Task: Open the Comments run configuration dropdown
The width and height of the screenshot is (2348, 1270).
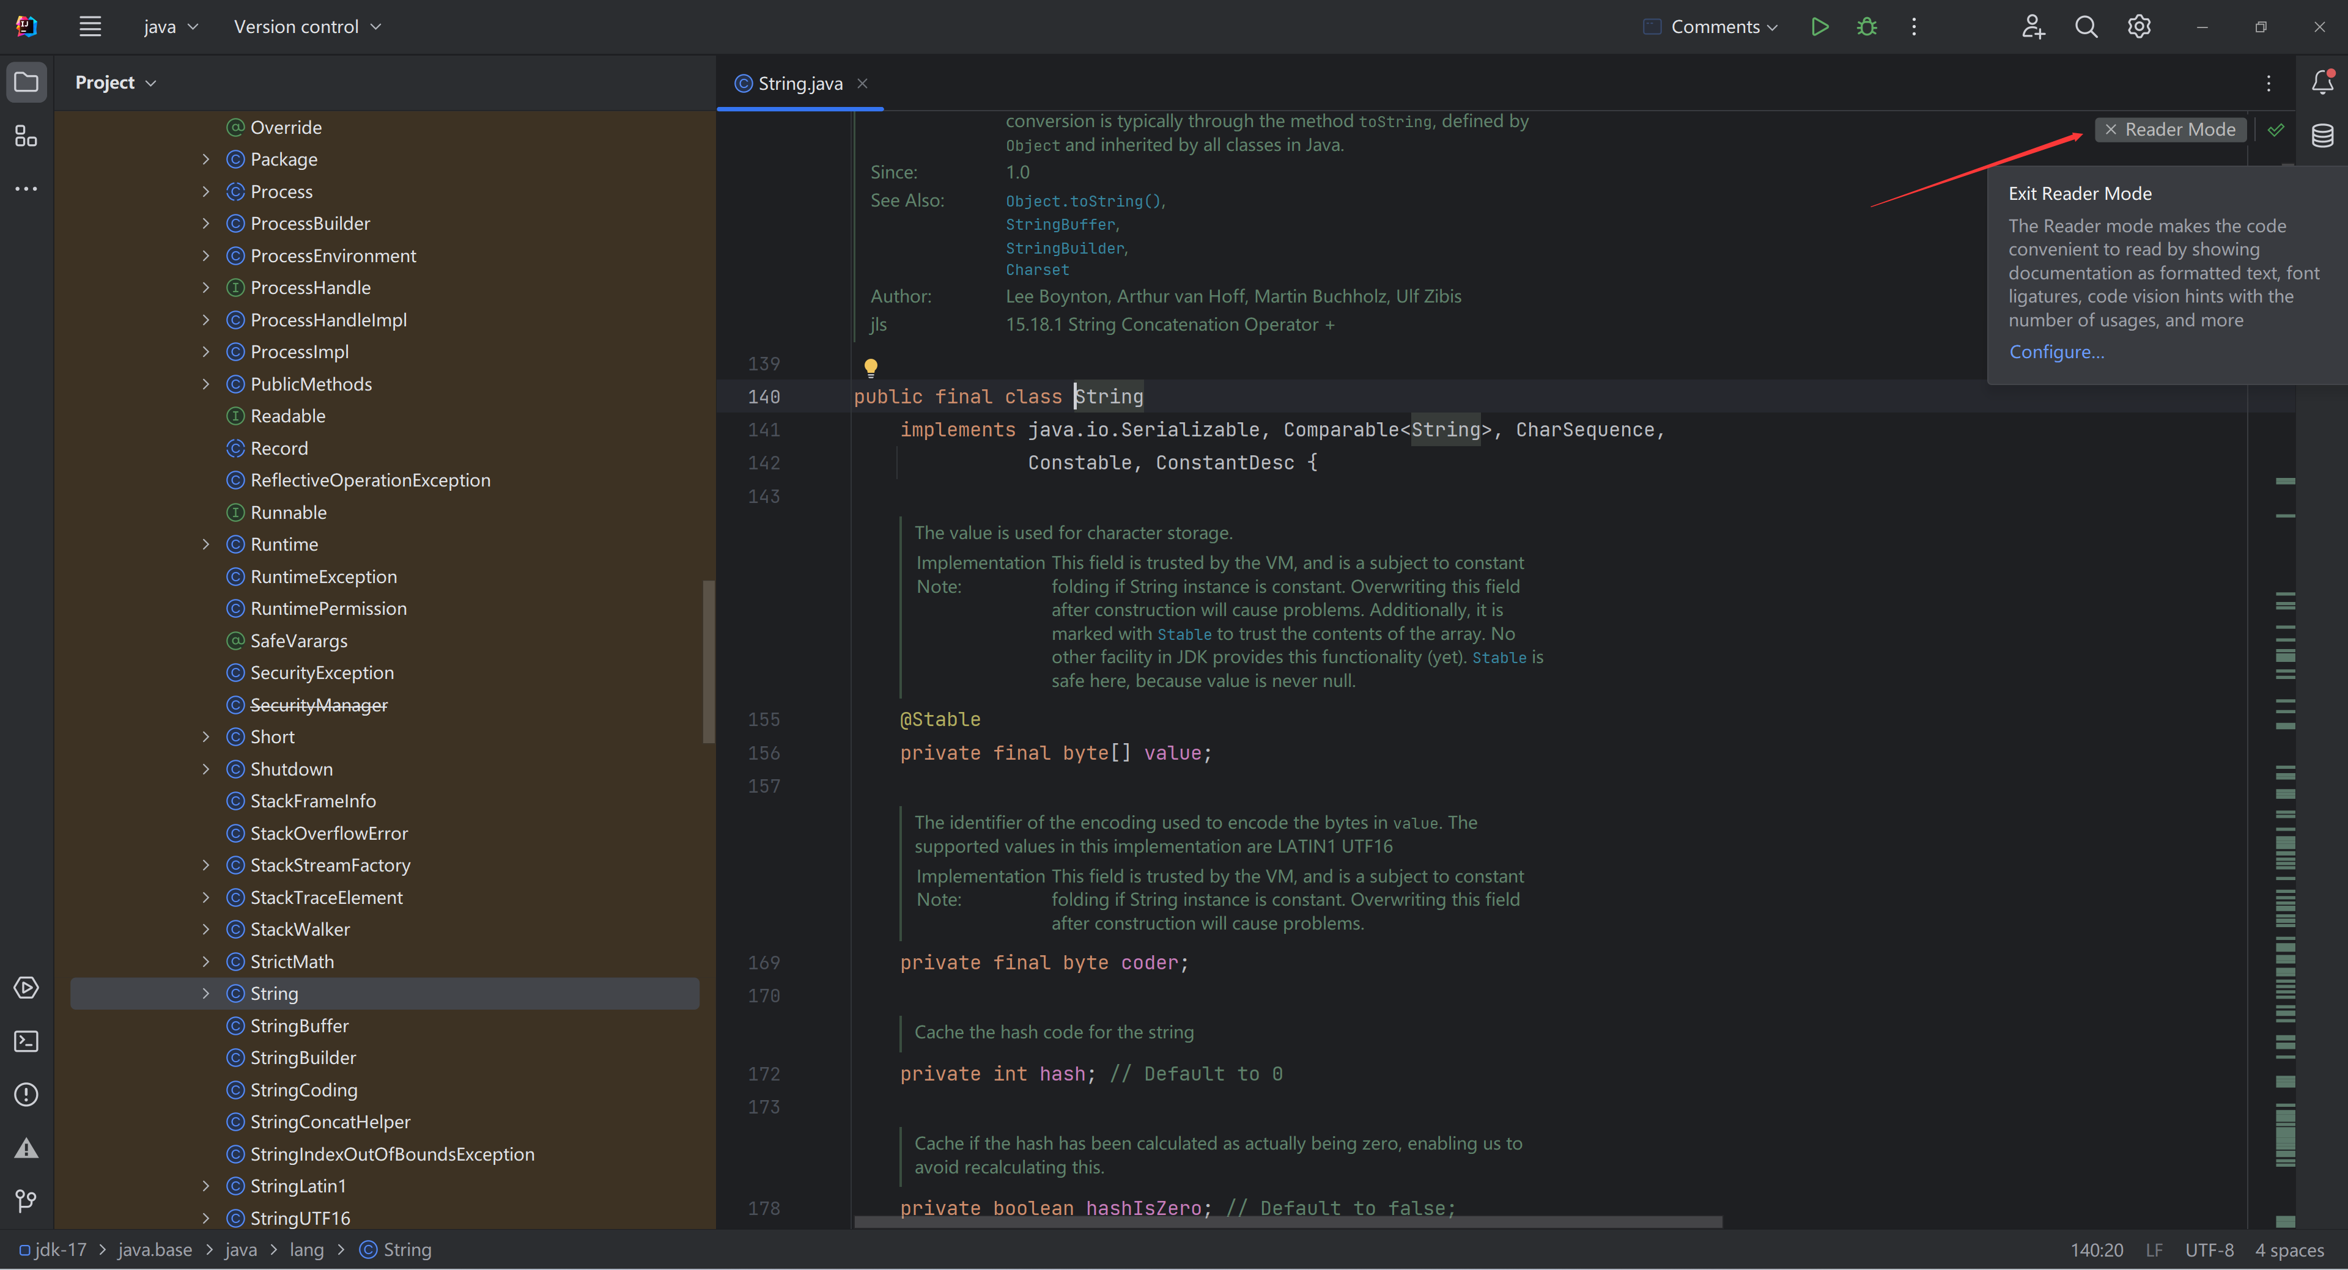Action: point(1711,26)
